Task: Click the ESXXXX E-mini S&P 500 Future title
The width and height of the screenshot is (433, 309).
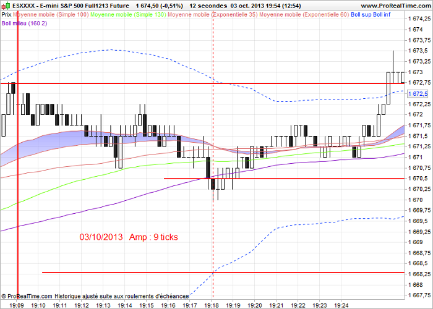Action: click(71, 6)
